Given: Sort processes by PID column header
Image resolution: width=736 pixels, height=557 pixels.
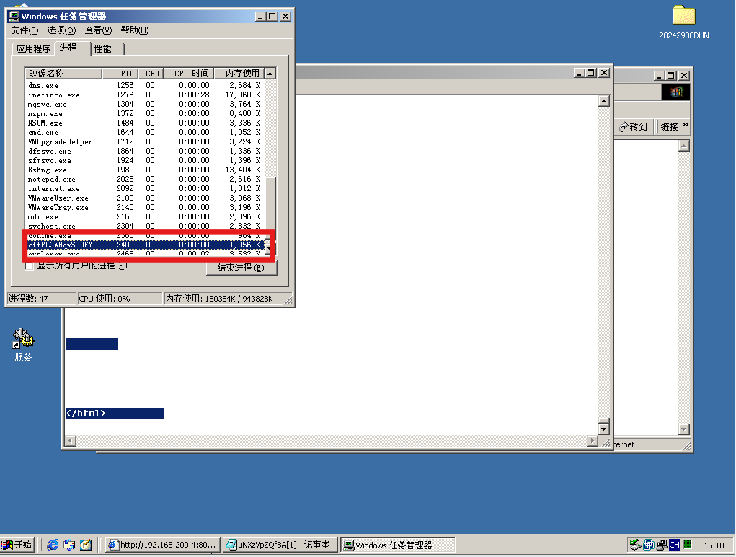Looking at the screenshot, I should pyautogui.click(x=120, y=74).
